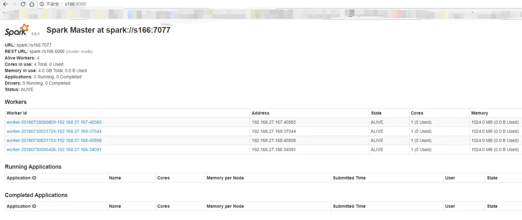The width and height of the screenshot is (522, 220).
Task: Click the URL: spark://s166:7077 line
Action: click(28, 45)
